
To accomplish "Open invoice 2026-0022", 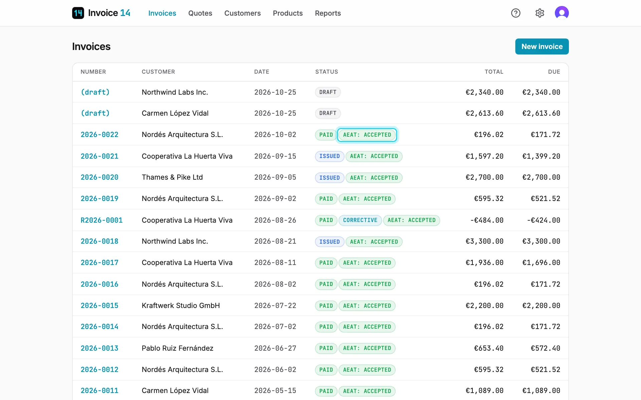I will click(99, 135).
